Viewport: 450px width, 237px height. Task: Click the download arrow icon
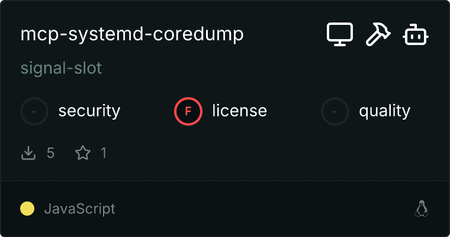[28, 153]
